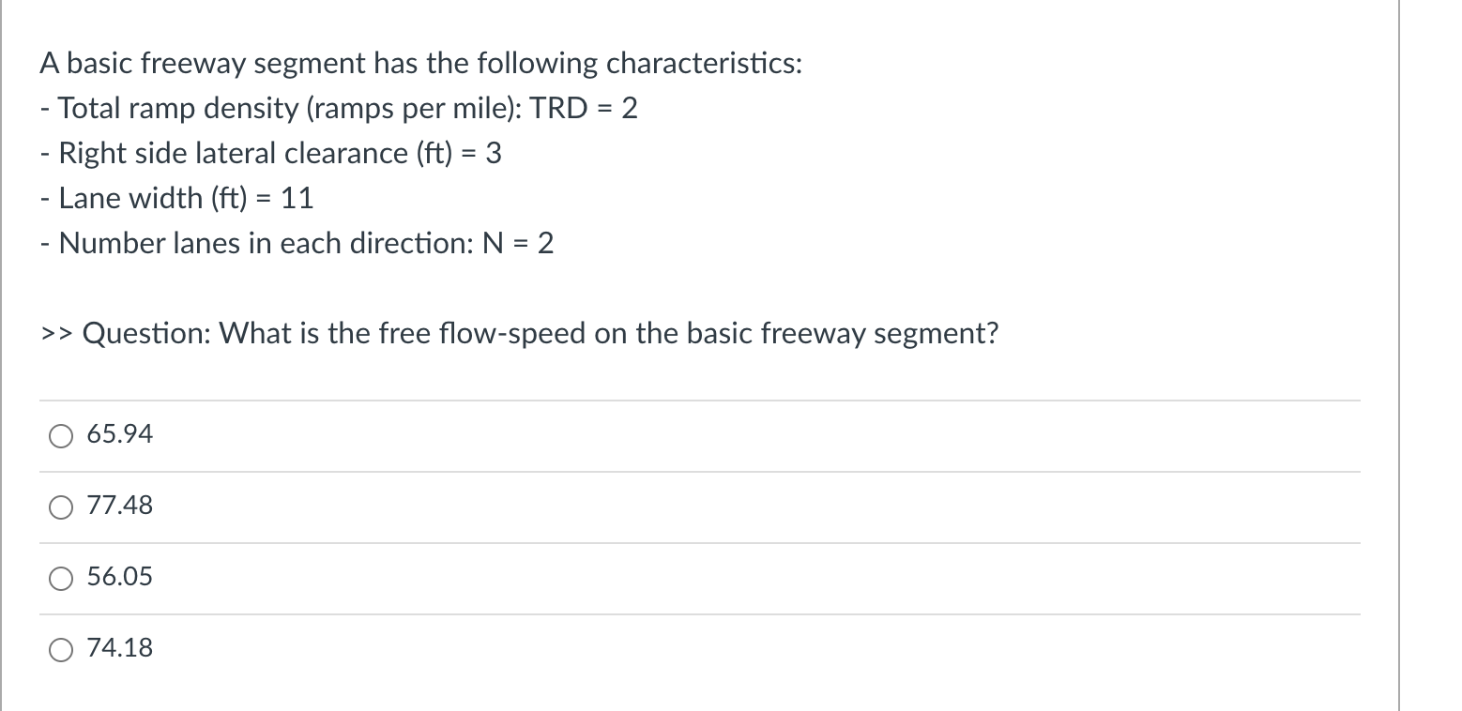Click the radio circle beside 65.94
Screen dimensions: 1462x711
tap(60, 435)
